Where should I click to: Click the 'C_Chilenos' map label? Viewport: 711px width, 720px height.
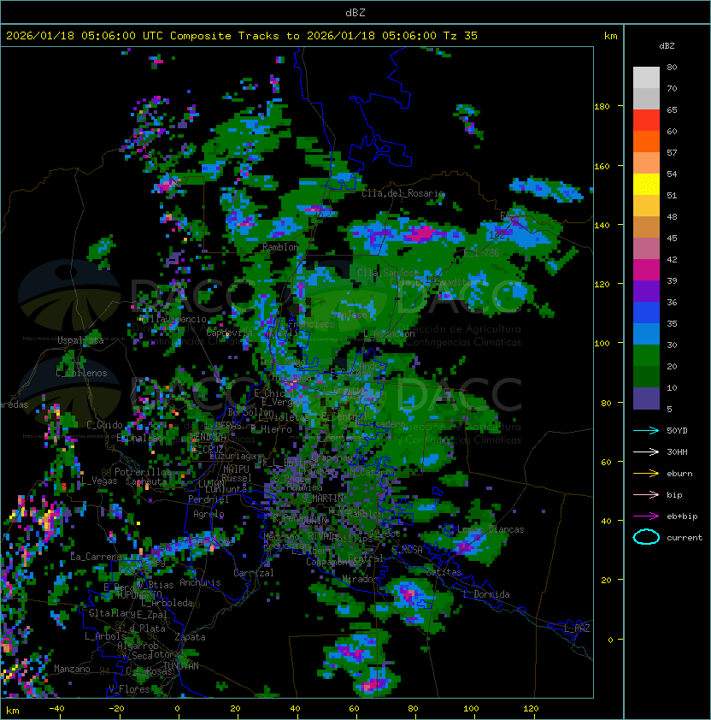pyautogui.click(x=81, y=374)
